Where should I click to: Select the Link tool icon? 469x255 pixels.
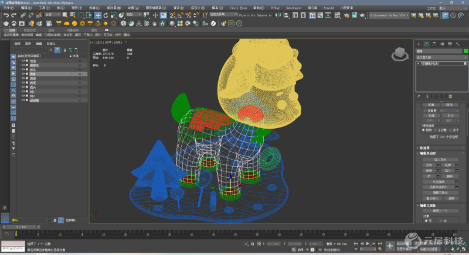coord(23,15)
